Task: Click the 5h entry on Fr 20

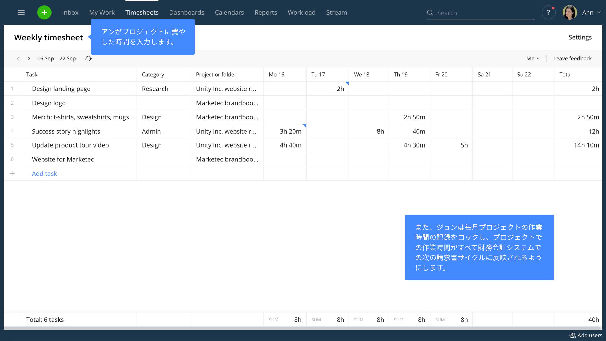Action: point(464,145)
